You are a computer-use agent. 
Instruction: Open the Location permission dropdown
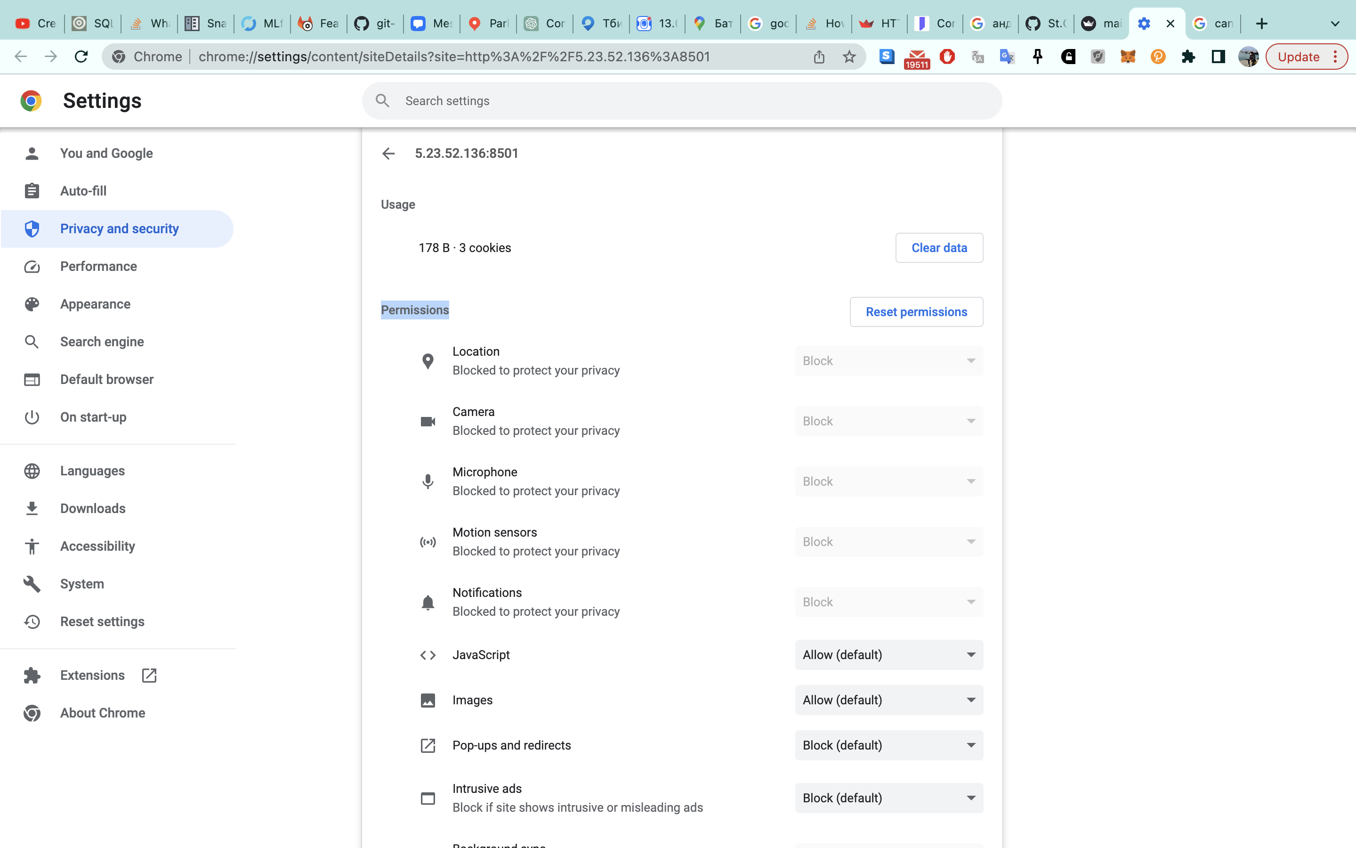888,360
